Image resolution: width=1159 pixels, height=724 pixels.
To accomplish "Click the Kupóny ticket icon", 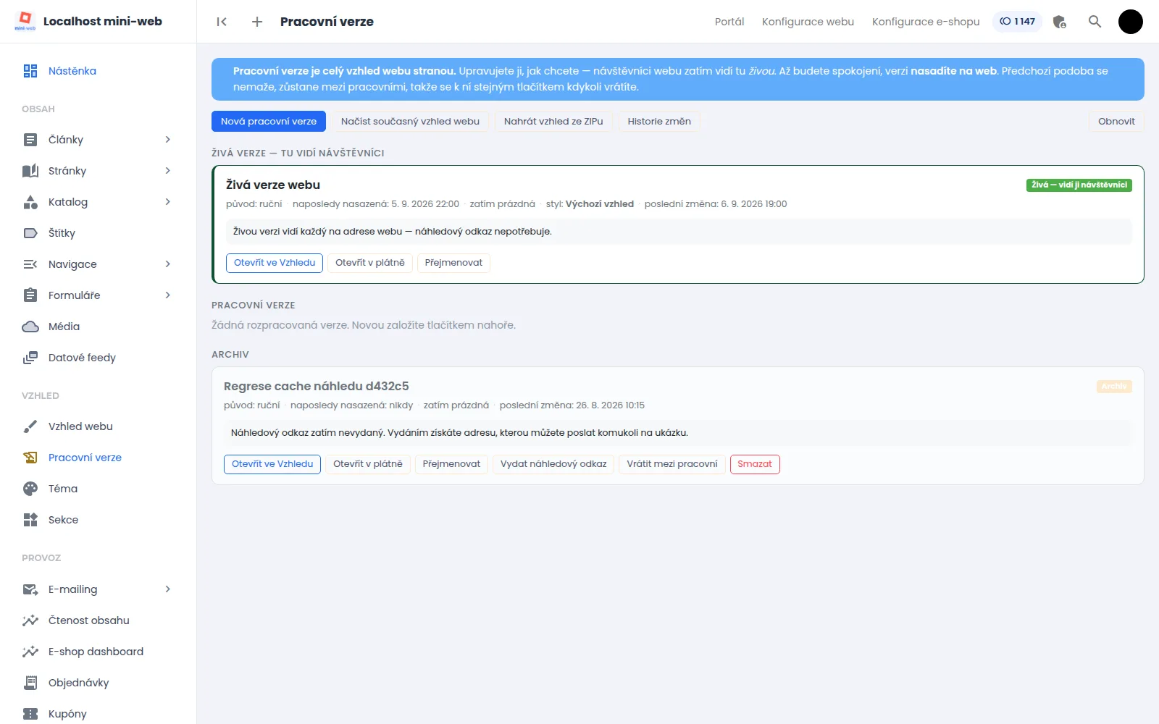I will point(30,714).
